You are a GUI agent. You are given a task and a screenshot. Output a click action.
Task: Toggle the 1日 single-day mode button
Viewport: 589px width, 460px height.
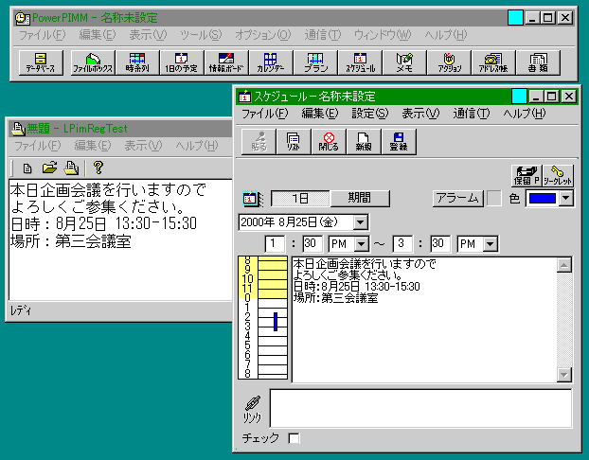click(300, 198)
